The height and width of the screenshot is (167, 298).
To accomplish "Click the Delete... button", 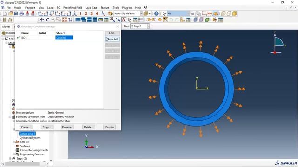I will coord(88,127).
